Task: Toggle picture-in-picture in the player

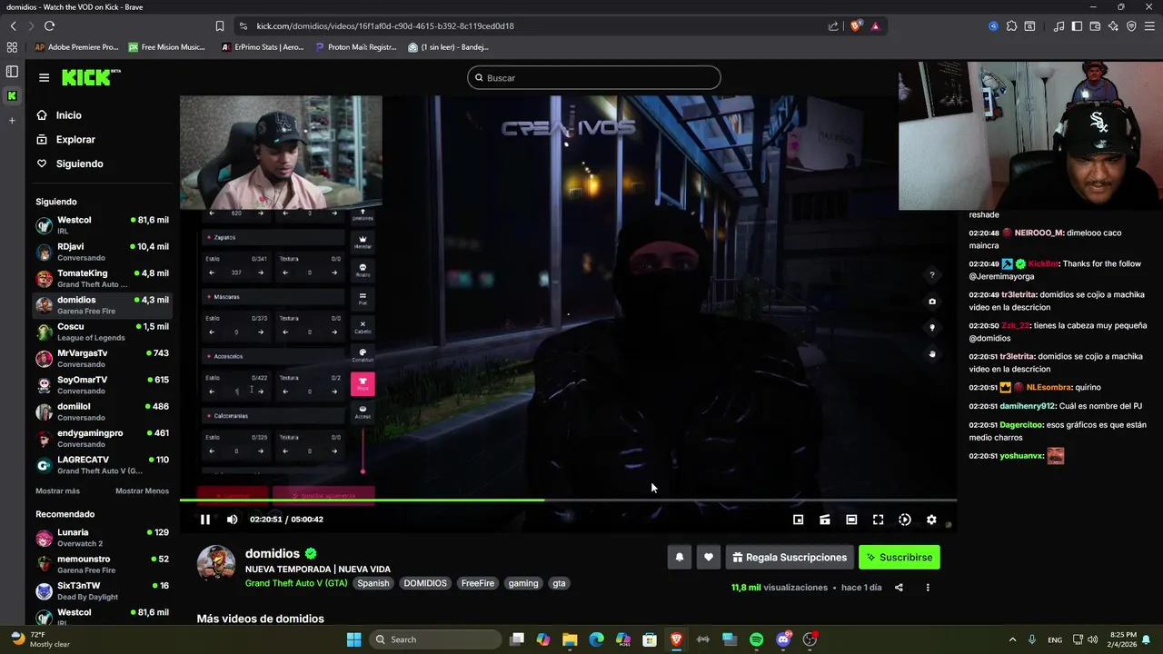Action: pyautogui.click(x=798, y=520)
